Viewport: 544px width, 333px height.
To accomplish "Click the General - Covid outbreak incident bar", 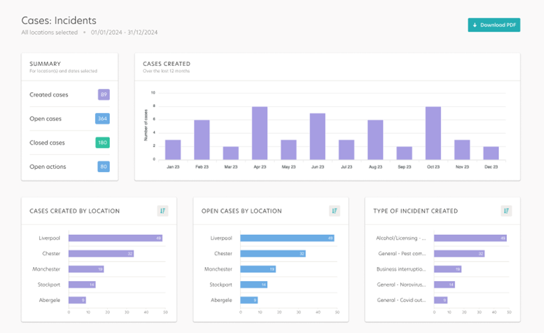I will pyautogui.click(x=441, y=300).
